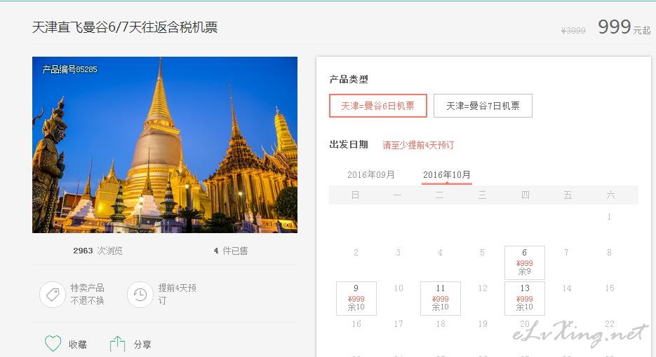
Task: Pick departure date October 9 at ¥999
Action: coord(356,298)
